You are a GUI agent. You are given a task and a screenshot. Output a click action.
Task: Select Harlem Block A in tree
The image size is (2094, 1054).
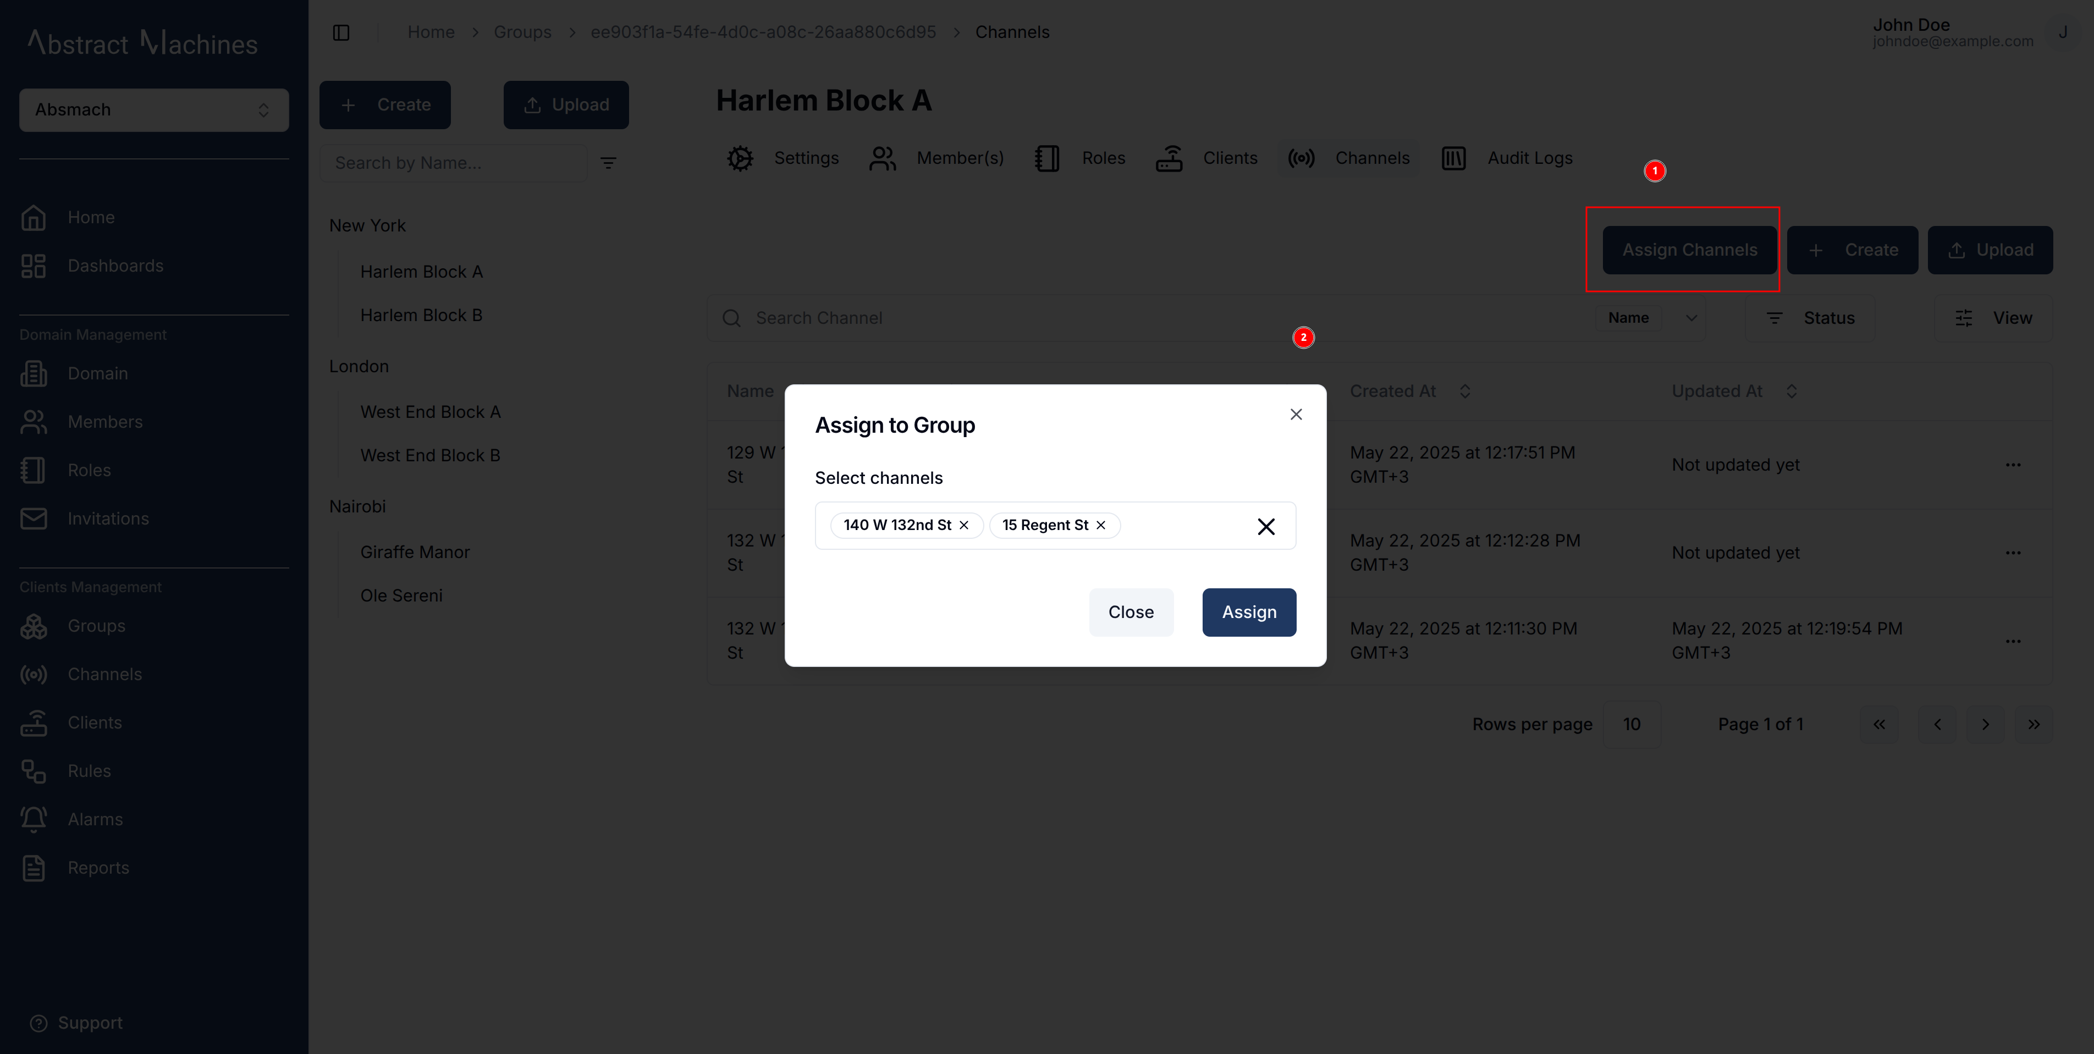coord(421,272)
